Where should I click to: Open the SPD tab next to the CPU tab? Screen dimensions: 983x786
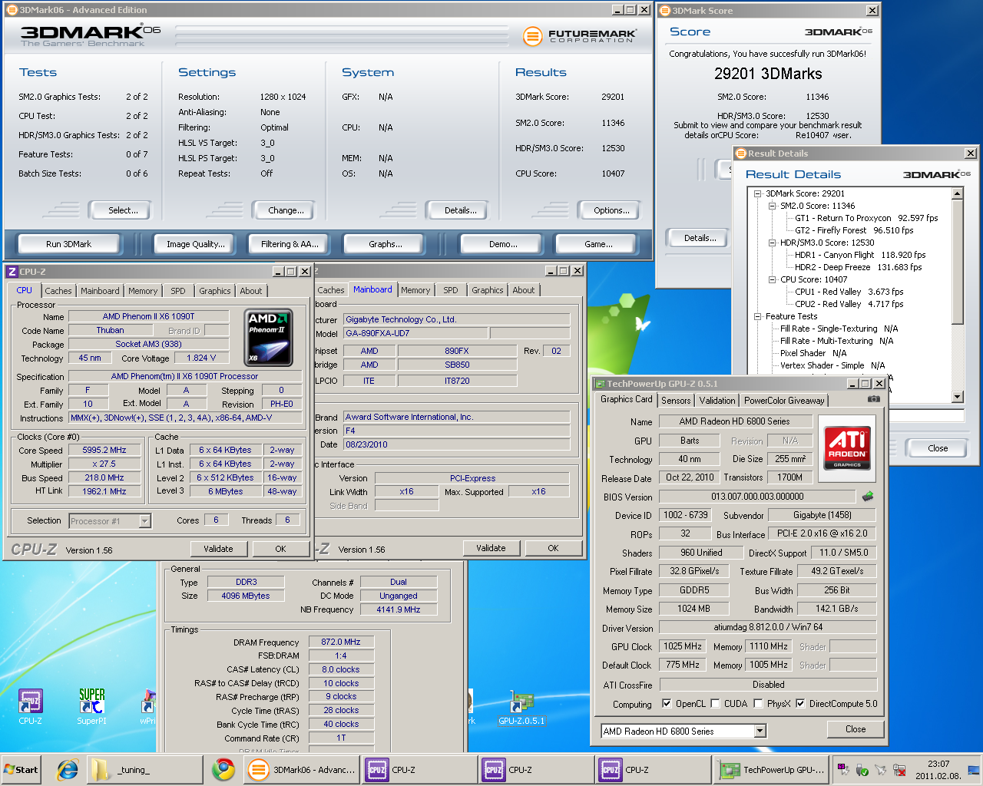click(178, 291)
